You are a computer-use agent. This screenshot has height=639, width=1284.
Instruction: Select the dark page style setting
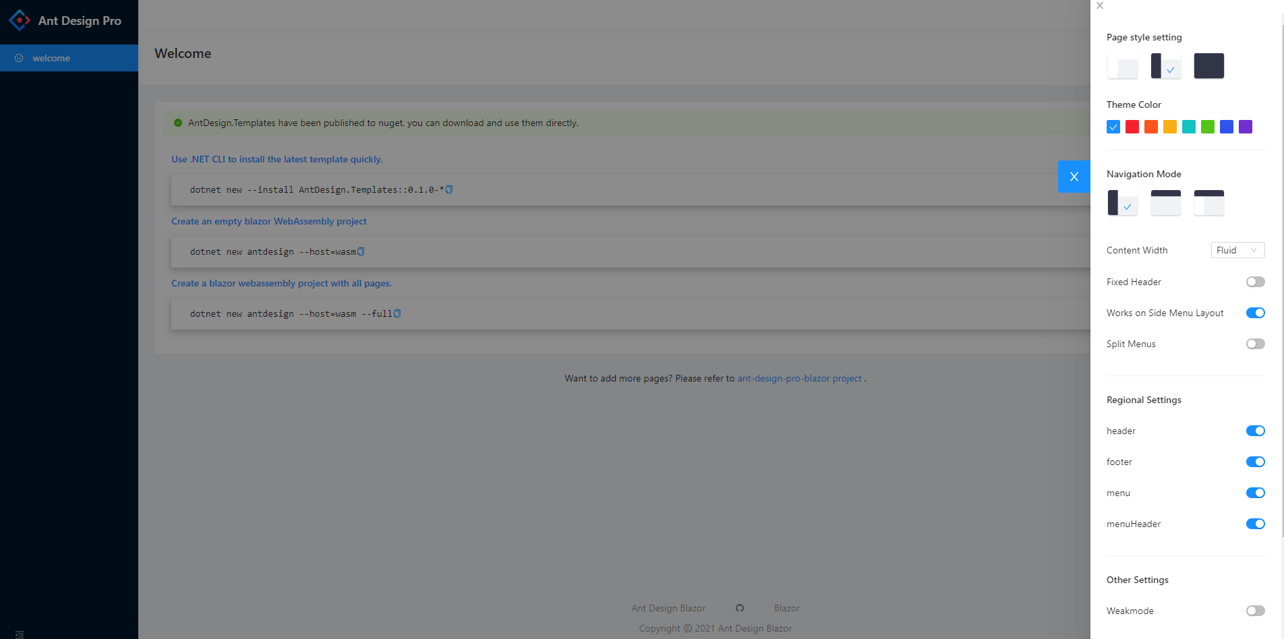pyautogui.click(x=1208, y=65)
